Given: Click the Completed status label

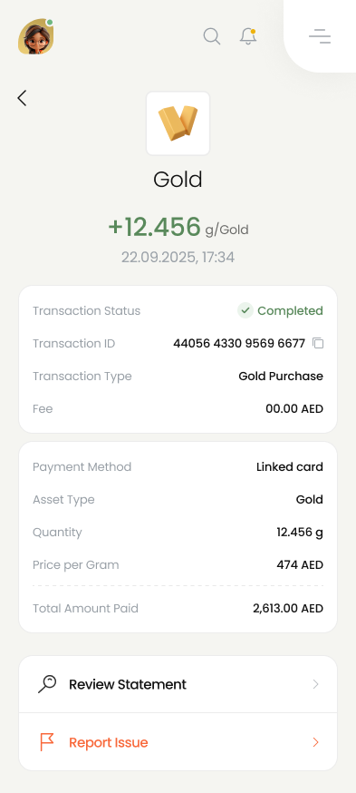Looking at the screenshot, I should 291,310.
